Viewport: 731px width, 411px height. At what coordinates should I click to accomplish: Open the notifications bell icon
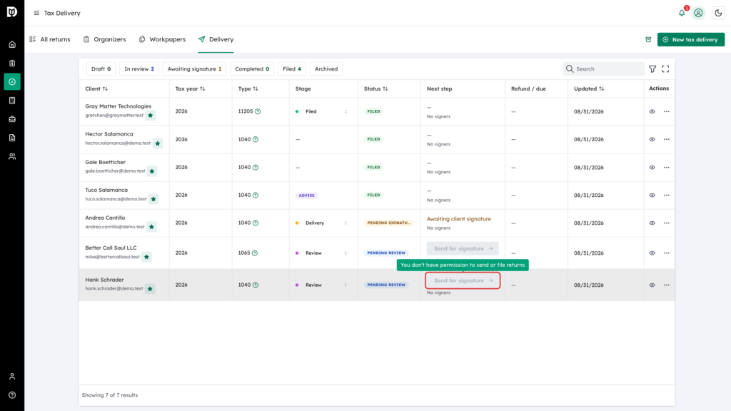[x=682, y=13]
